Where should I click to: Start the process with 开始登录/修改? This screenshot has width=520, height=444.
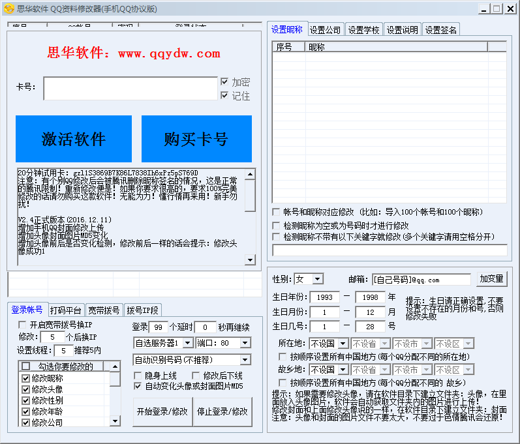162,412
